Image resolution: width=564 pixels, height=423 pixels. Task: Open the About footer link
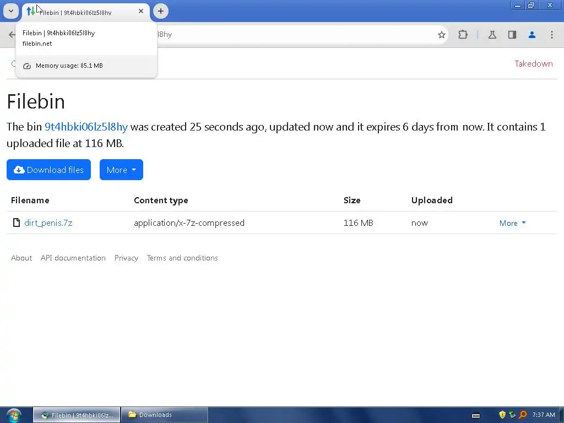pyautogui.click(x=21, y=258)
